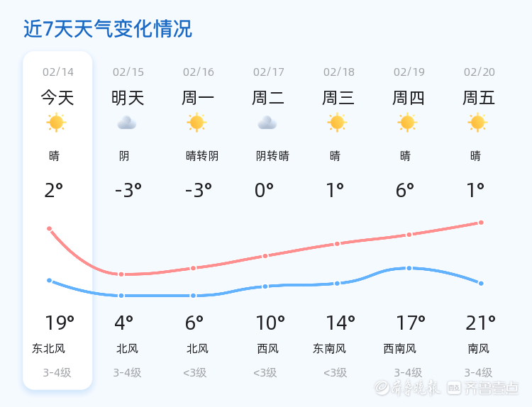Click the blue curve point for 周一
532x407 pixels.
click(x=193, y=295)
